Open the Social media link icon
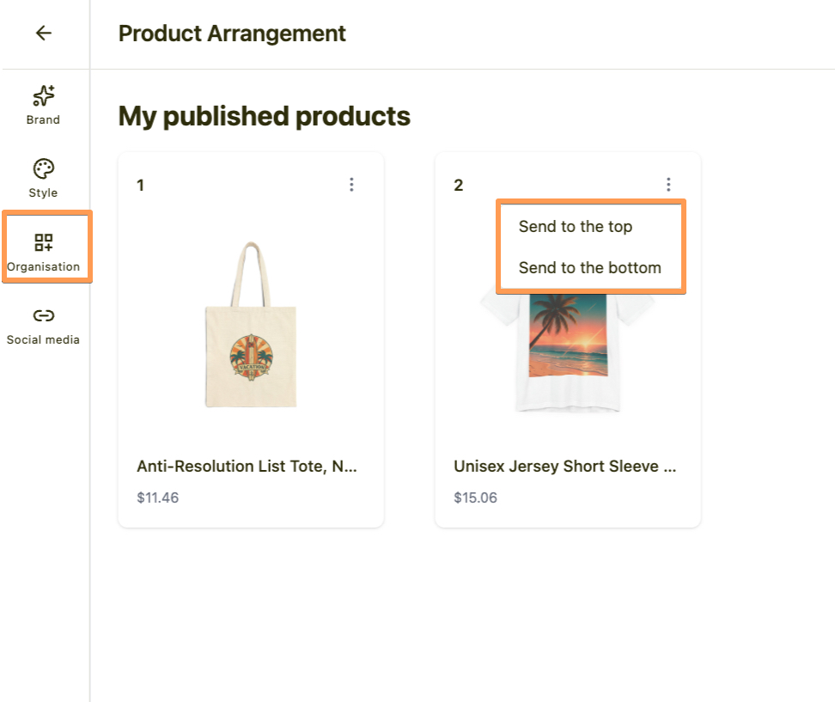This screenshot has height=702, width=835. 43,315
